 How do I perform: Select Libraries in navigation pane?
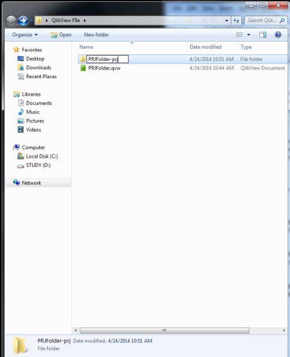(31, 94)
